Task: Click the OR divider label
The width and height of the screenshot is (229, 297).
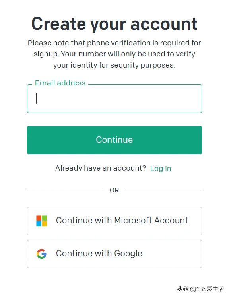Action: point(114,190)
